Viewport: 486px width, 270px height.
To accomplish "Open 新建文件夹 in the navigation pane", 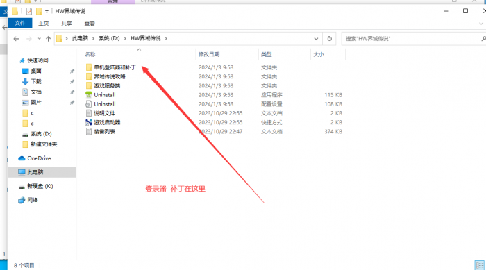I will pos(44,144).
